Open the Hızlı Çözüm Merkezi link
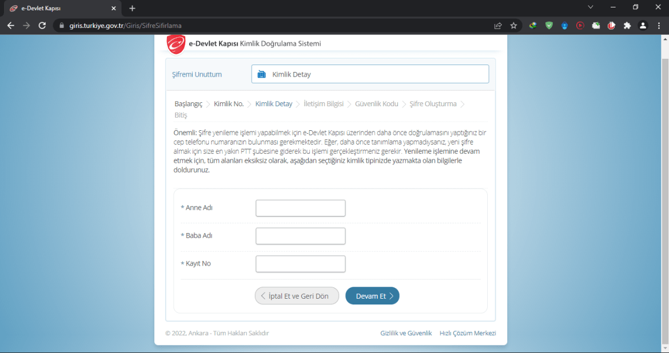669x353 pixels. pos(467,333)
